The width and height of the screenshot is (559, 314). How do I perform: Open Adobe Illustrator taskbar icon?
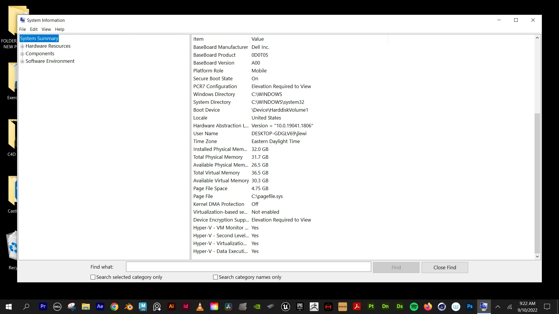171,306
